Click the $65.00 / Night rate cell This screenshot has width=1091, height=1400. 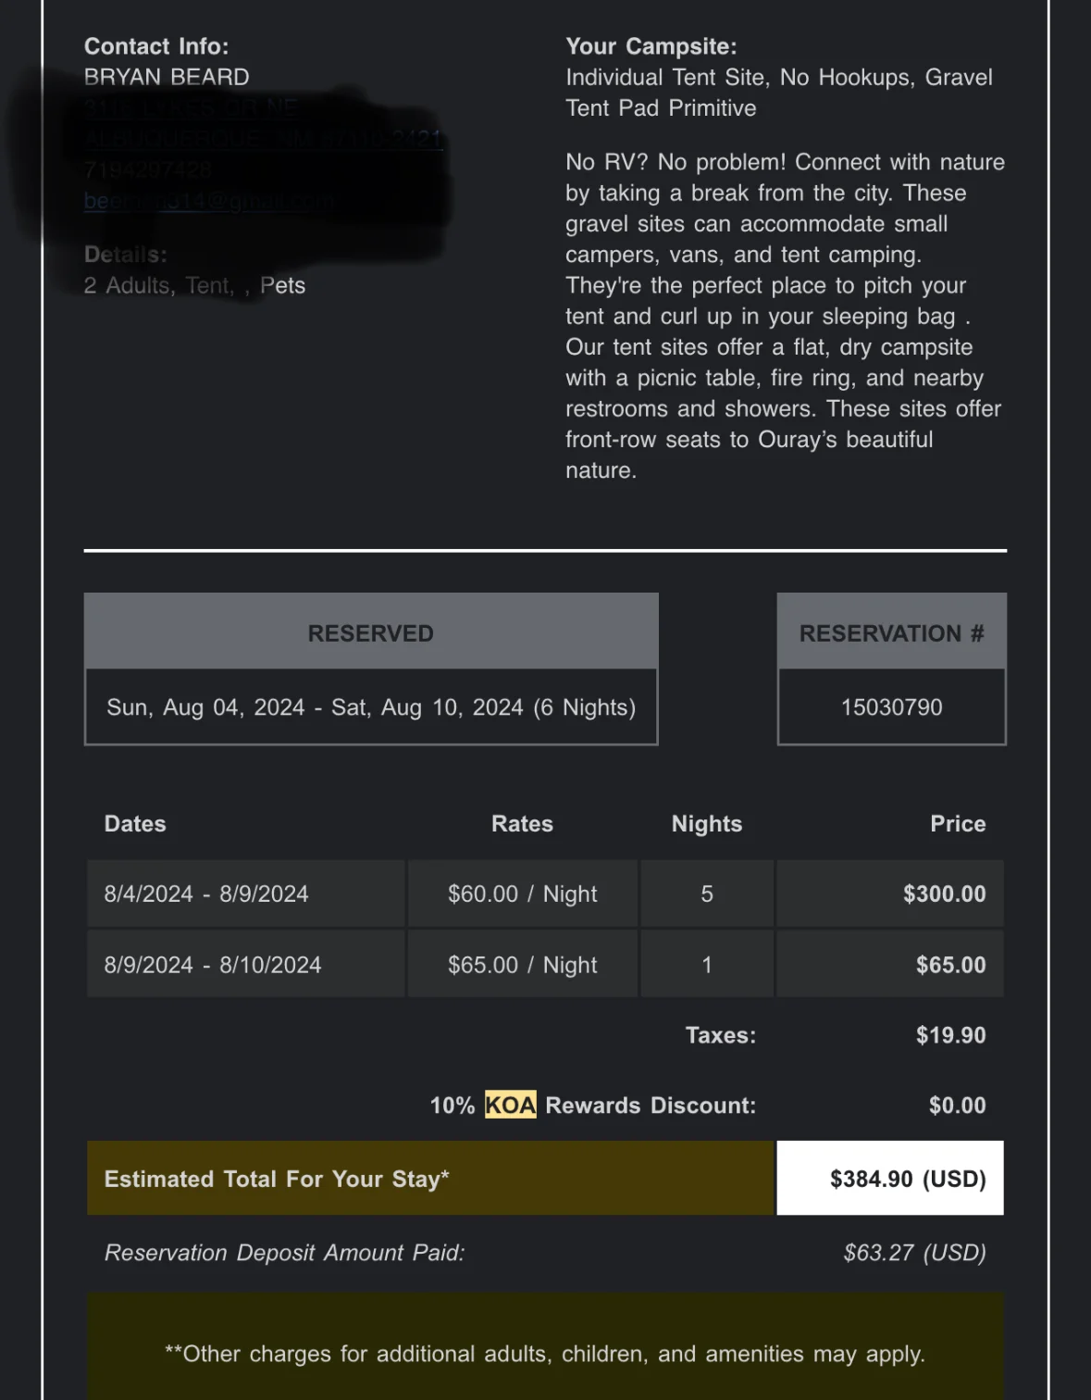522,965
